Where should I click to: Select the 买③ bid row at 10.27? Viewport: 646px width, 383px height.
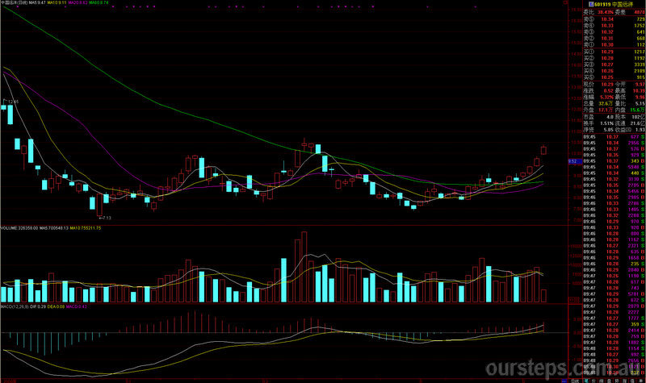coord(615,65)
